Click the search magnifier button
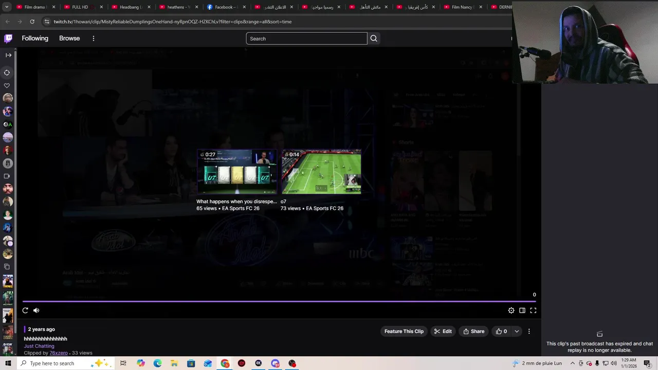Image resolution: width=658 pixels, height=370 pixels. 374,39
